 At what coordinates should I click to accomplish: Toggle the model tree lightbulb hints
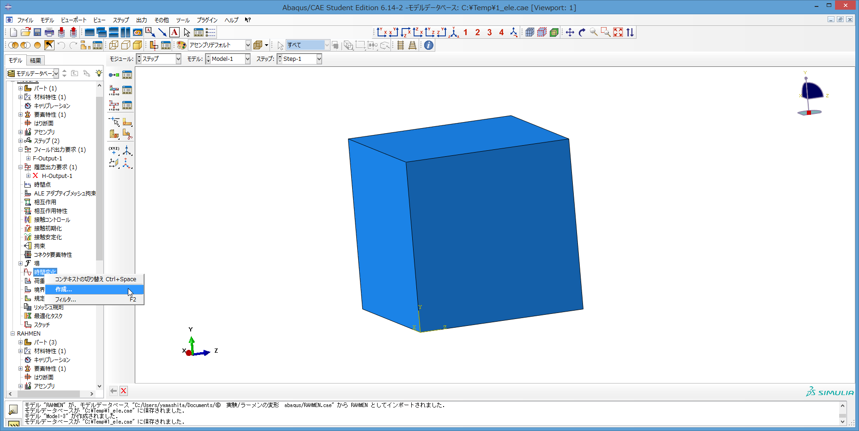coord(99,73)
